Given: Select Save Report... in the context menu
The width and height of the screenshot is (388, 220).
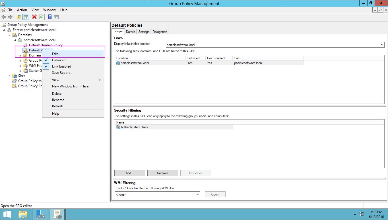Looking at the screenshot, I should [x=73, y=73].
